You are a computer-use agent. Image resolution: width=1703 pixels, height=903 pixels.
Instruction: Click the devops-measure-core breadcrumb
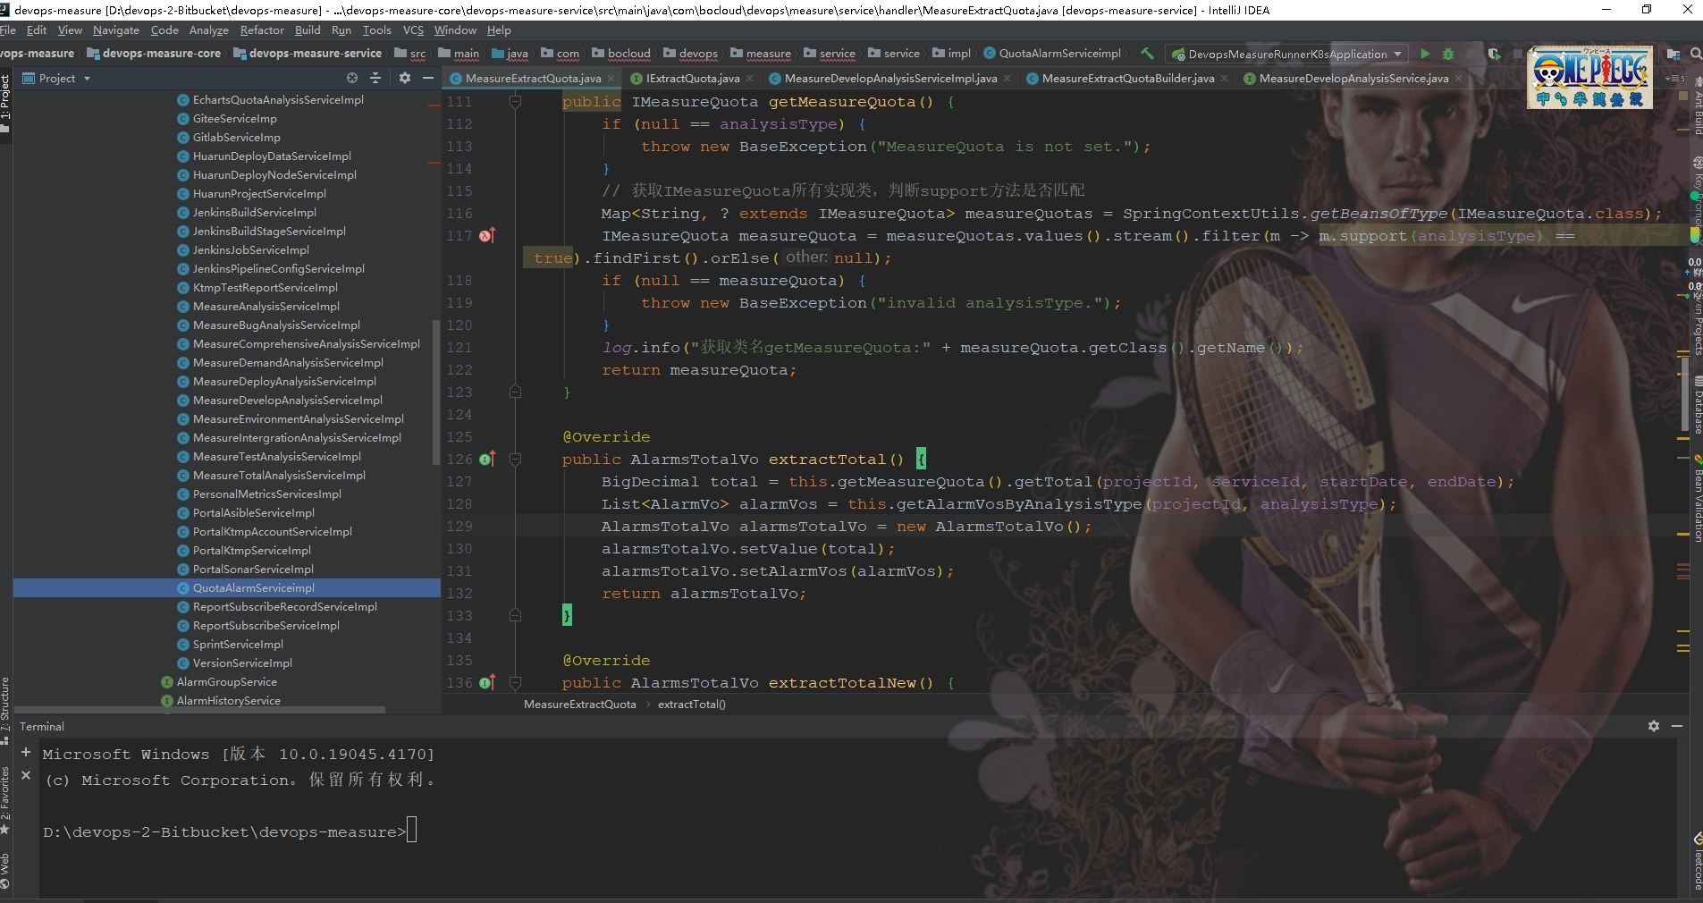[x=154, y=54]
